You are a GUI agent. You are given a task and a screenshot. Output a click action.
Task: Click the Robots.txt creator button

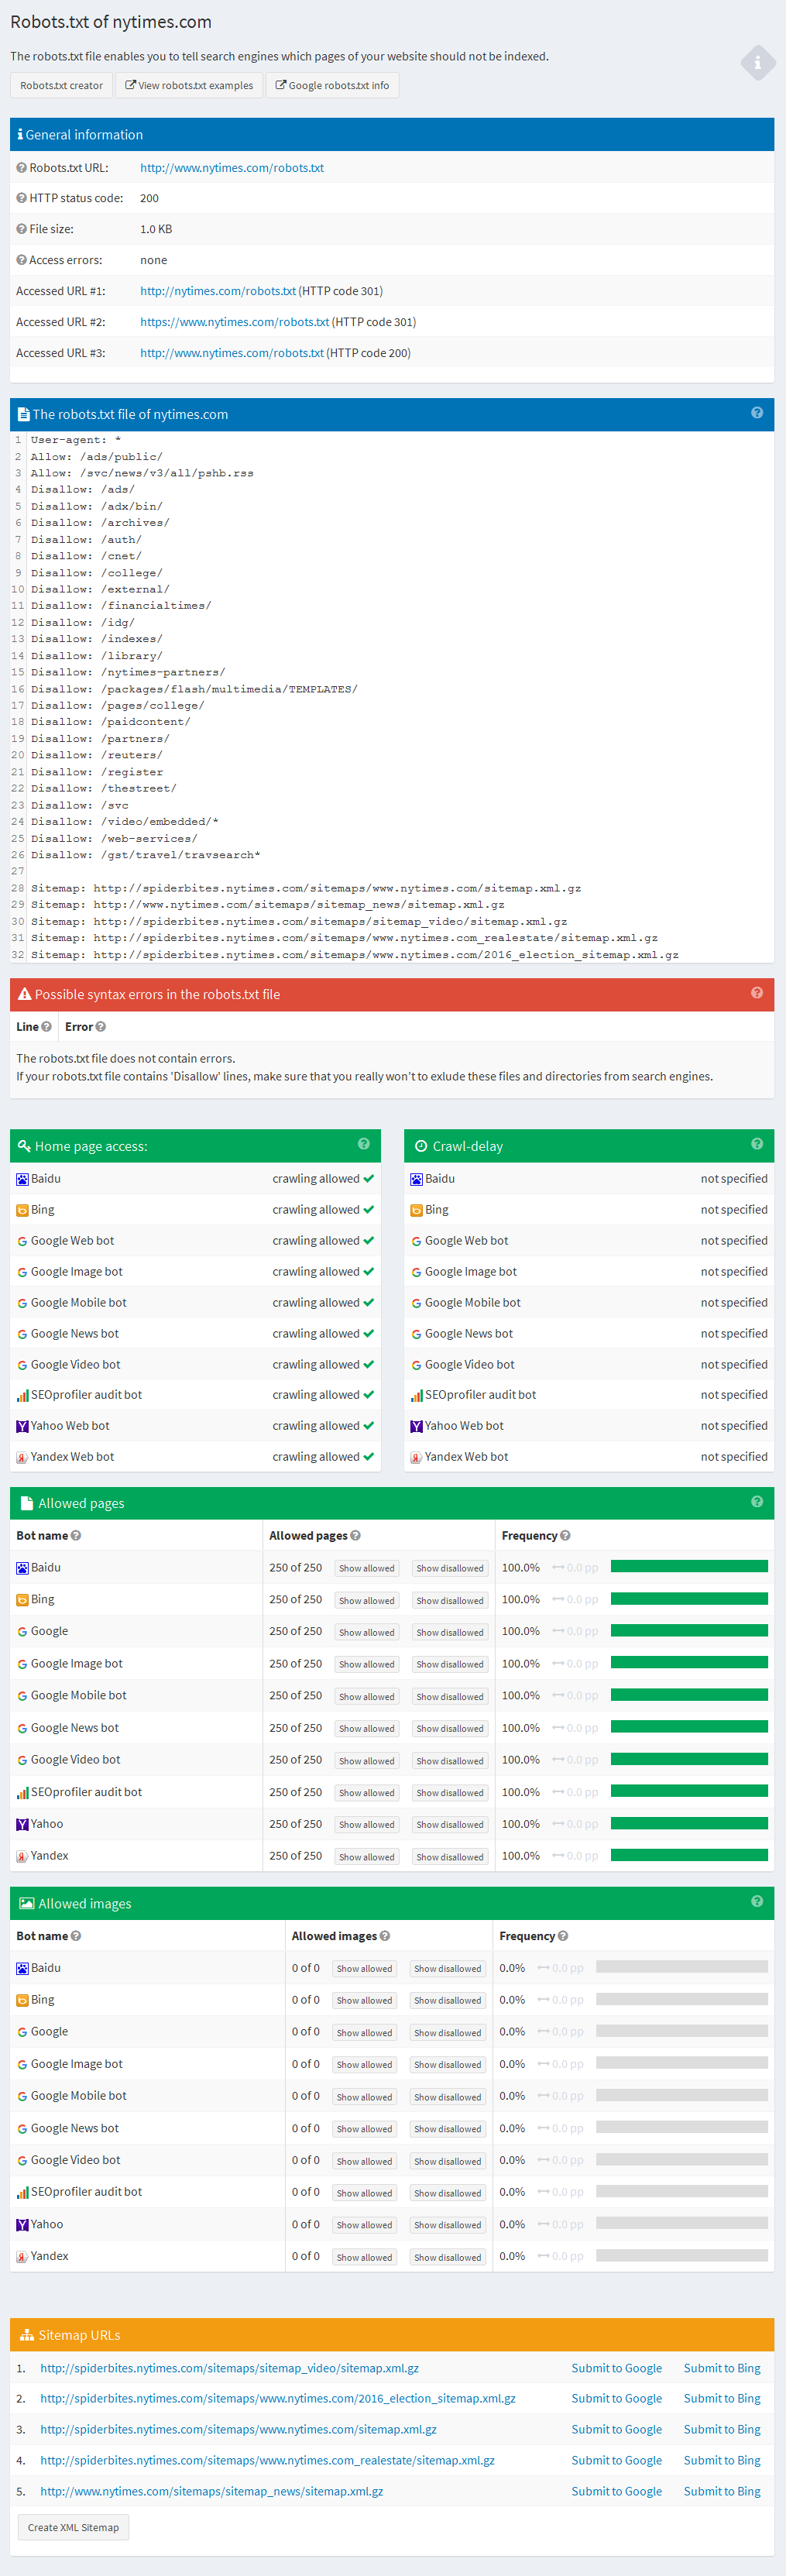(61, 86)
